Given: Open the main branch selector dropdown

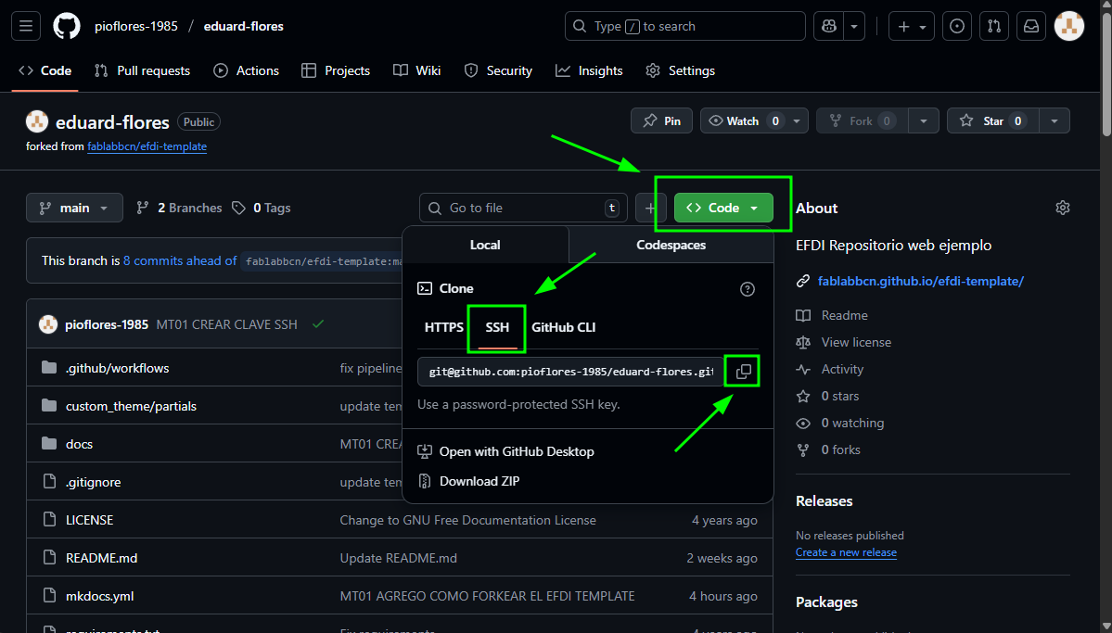Looking at the screenshot, I should coord(74,208).
